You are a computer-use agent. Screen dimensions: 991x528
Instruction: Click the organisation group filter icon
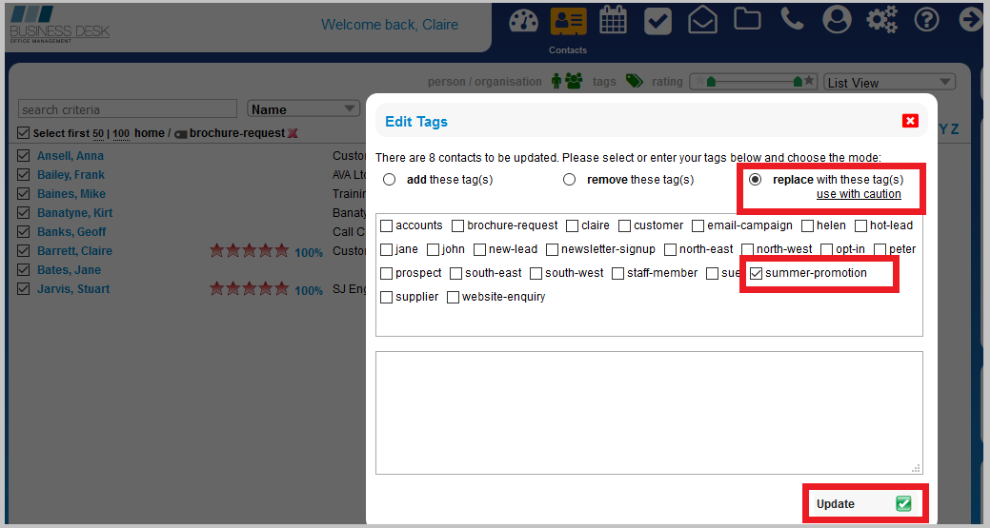coord(574,81)
